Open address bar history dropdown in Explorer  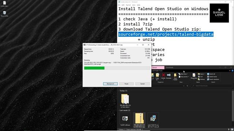click(x=184, y=86)
